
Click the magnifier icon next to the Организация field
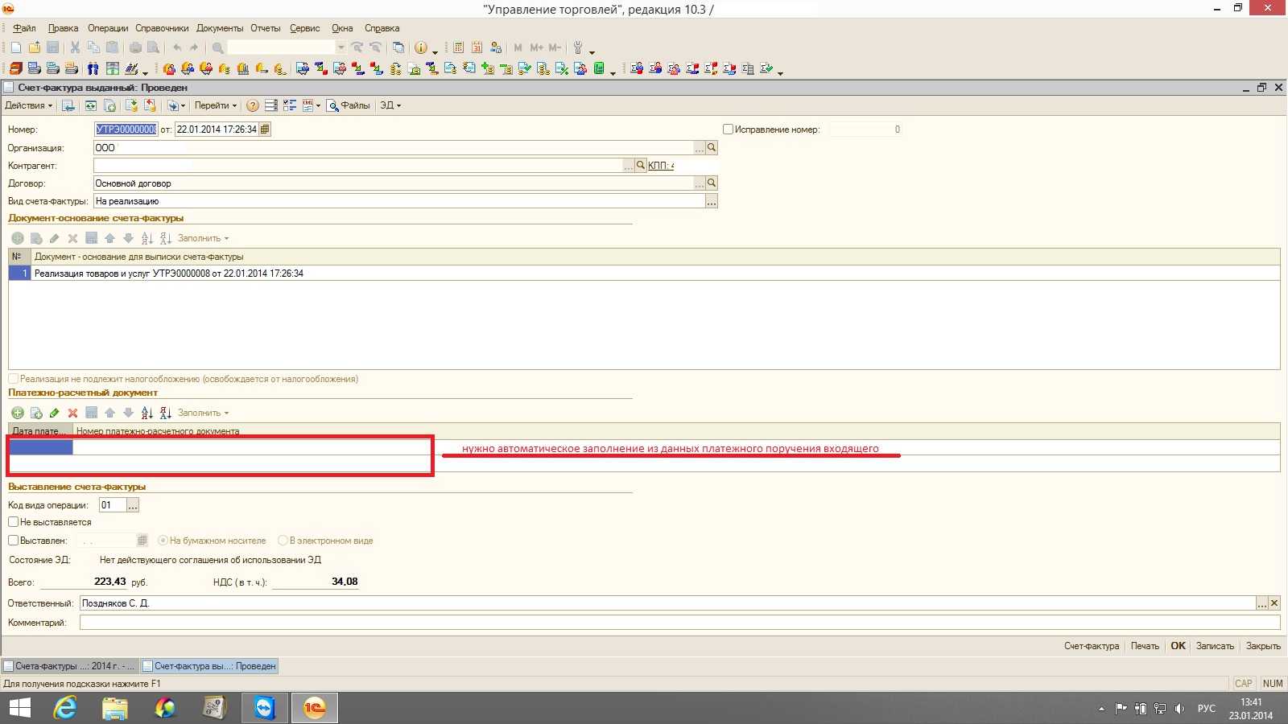(712, 148)
